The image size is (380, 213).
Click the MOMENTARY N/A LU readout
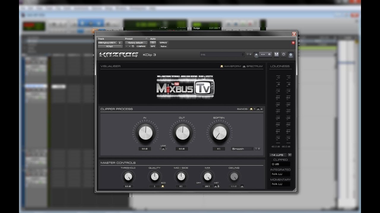pos(281,184)
